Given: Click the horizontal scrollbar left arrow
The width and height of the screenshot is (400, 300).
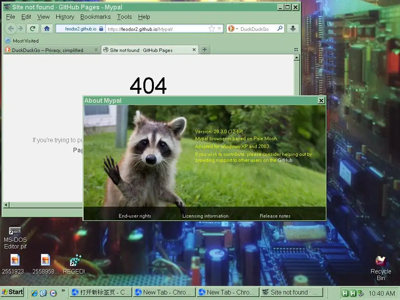Looking at the screenshot, I should (x=6, y=205).
